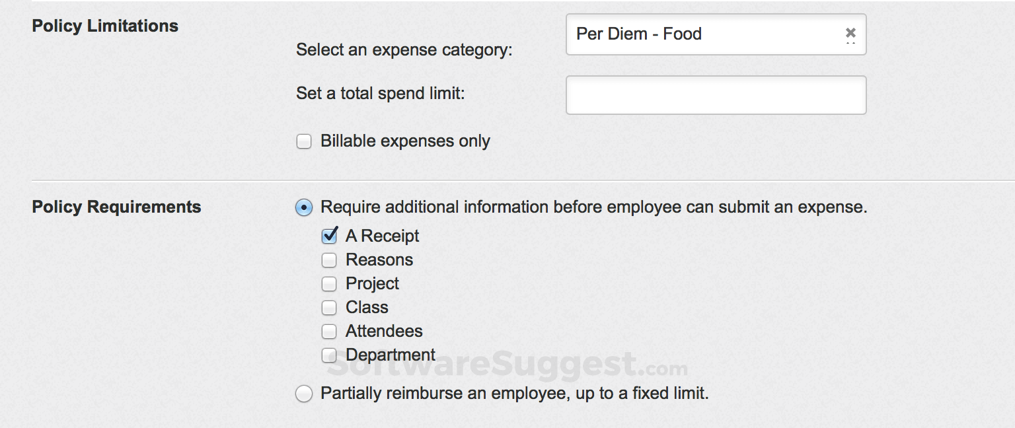
Task: Focus the total spend limit field
Action: pyautogui.click(x=716, y=95)
